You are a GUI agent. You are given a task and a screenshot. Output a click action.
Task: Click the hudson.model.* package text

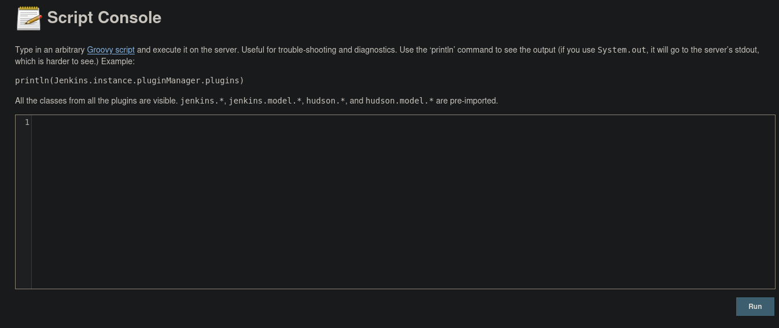[399, 101]
